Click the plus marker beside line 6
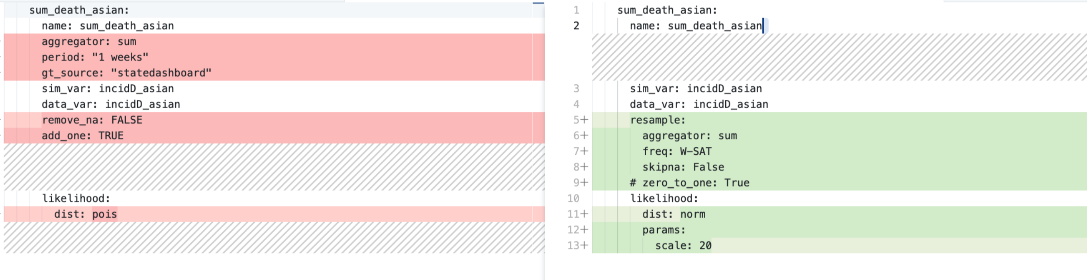This screenshot has width=1087, height=280. coord(584,136)
